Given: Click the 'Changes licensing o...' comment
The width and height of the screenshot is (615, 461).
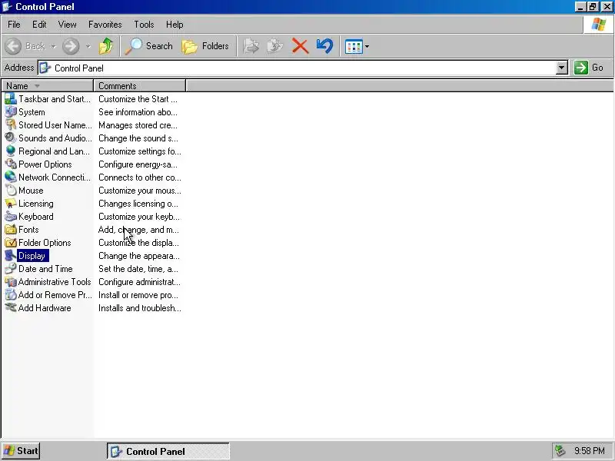Looking at the screenshot, I should click(138, 204).
